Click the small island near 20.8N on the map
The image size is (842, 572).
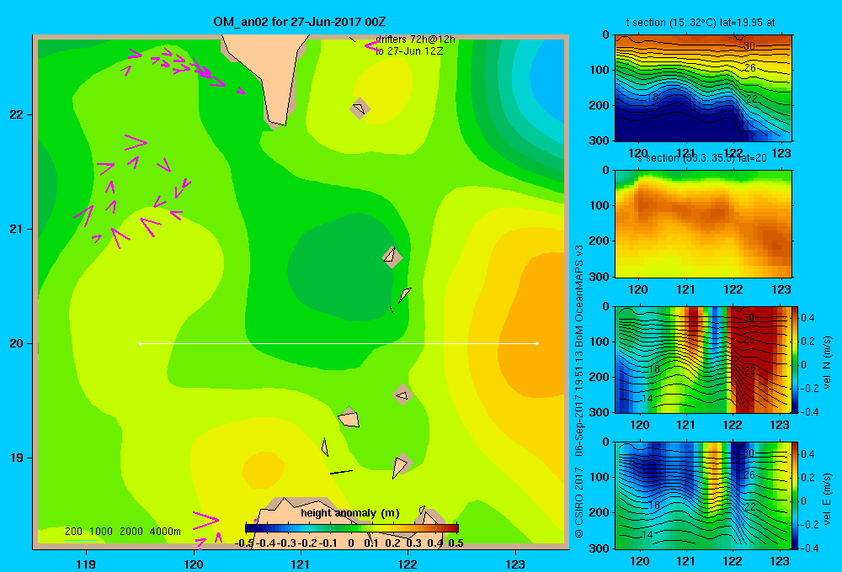pyautogui.click(x=392, y=257)
